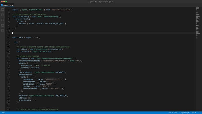Click the async keyword on line 13

tap(29, 37)
